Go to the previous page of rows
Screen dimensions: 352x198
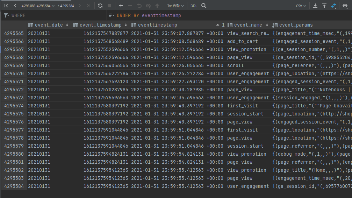(15, 6)
